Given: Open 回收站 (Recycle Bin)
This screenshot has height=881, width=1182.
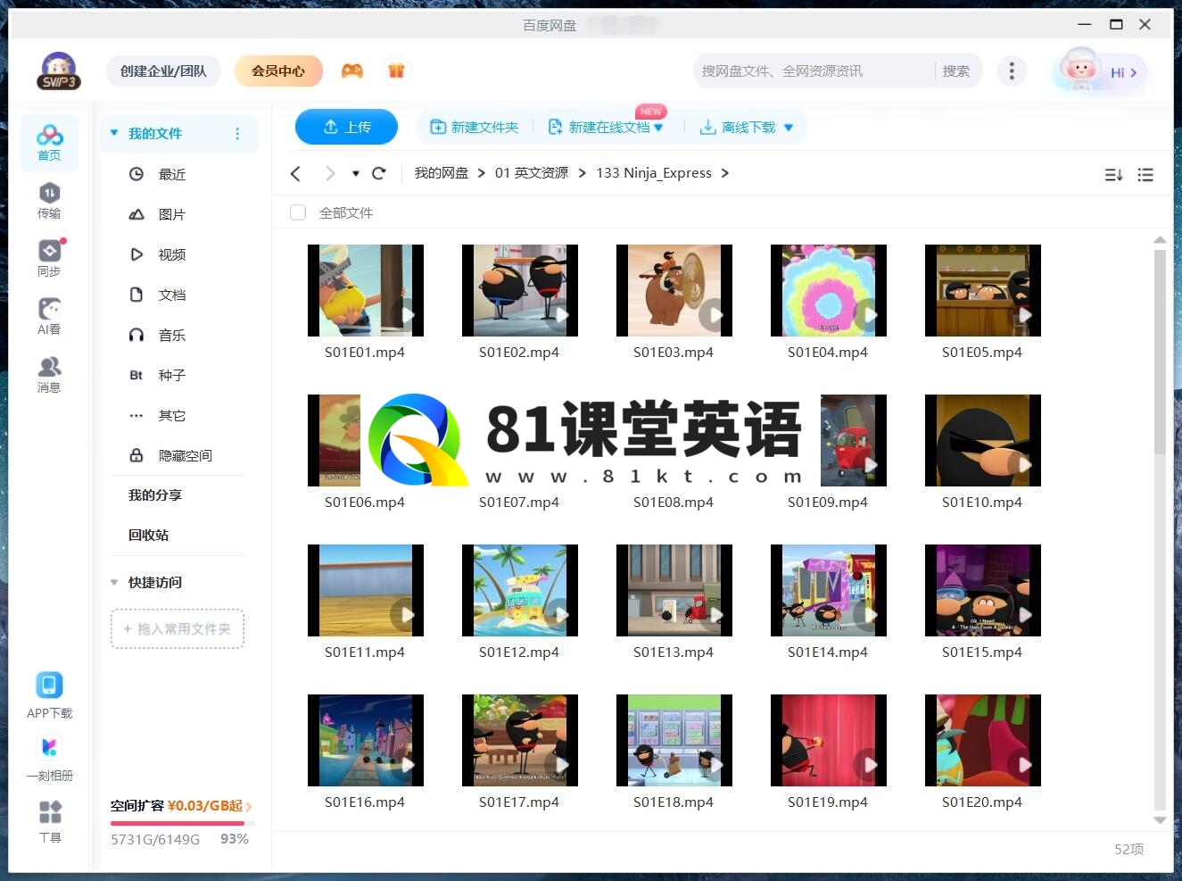Looking at the screenshot, I should tap(148, 535).
